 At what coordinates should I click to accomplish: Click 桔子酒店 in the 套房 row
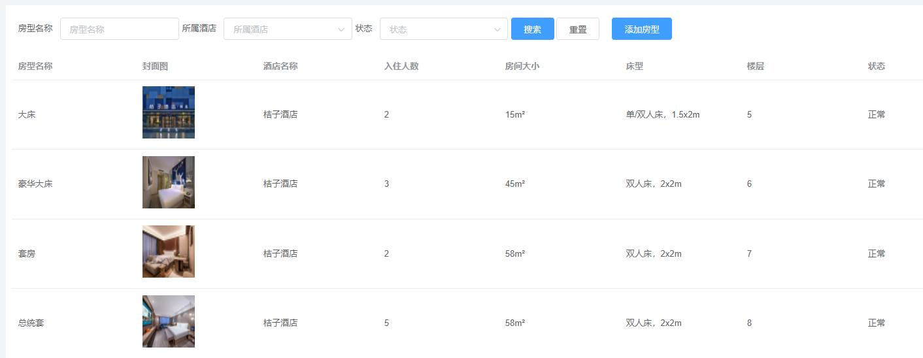280,253
